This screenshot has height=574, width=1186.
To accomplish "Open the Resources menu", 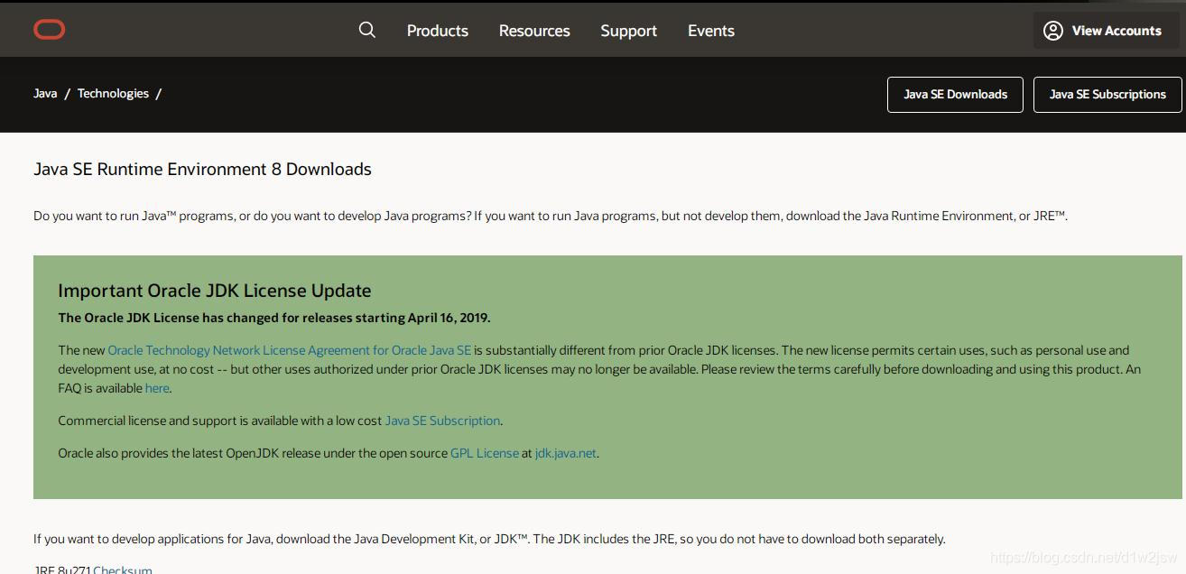I will coord(534,31).
